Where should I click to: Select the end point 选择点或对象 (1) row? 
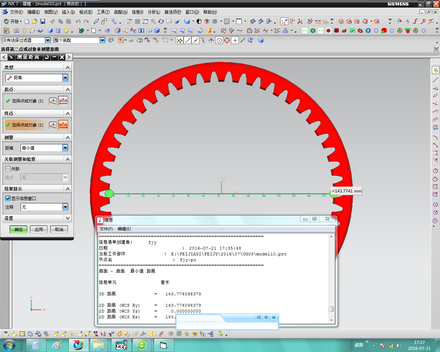(26, 125)
